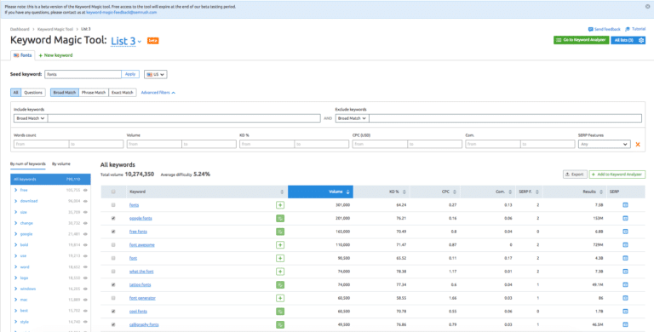The image size is (654, 332).
Task: Open SERP snapshot for 'free fonts' row
Action: pos(625,232)
